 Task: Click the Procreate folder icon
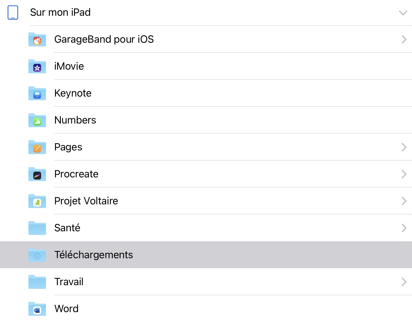[x=37, y=174]
